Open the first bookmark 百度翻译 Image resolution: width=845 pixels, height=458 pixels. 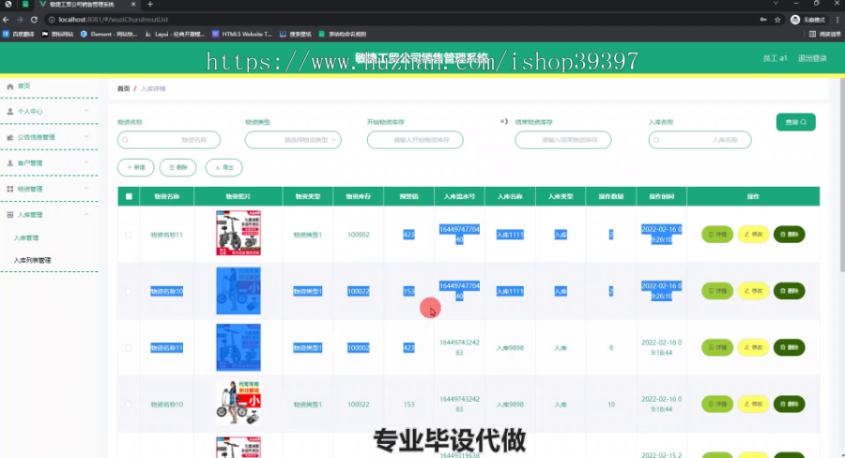click(x=19, y=34)
